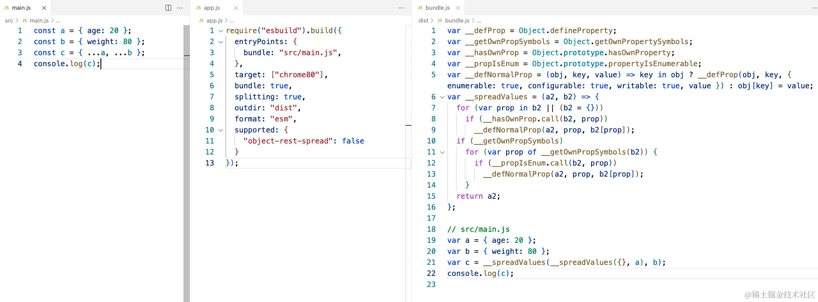The height and width of the screenshot is (302, 818).
Task: Collapse the entryPoints block at app.js line 2
Action: [x=221, y=42]
